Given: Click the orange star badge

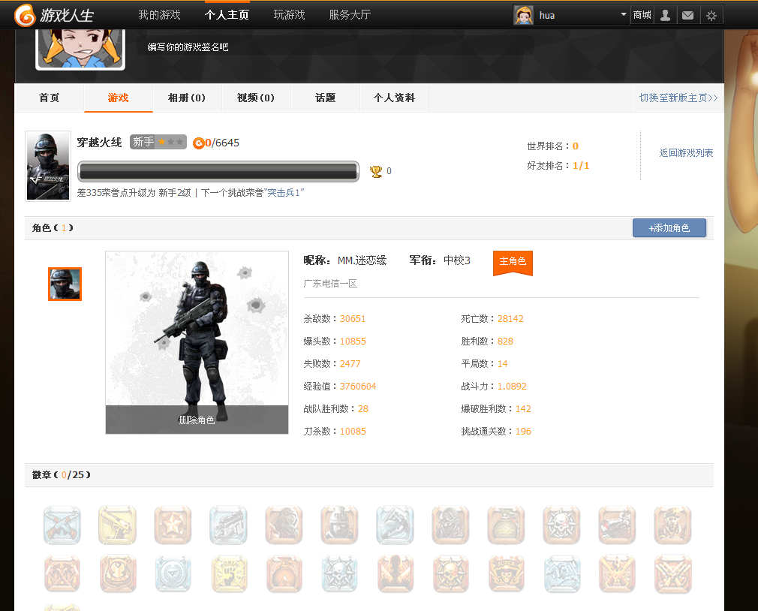Looking at the screenshot, I should point(173,525).
